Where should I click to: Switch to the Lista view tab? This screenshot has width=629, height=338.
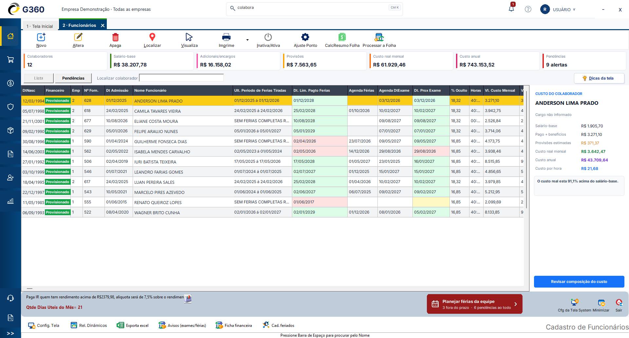pos(39,78)
